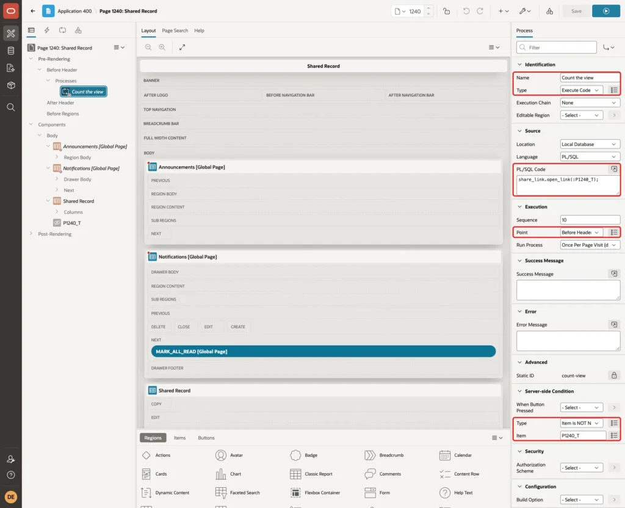Open the Location Local Database dropdown
Image resolution: width=625 pixels, height=508 pixels.
590,144
